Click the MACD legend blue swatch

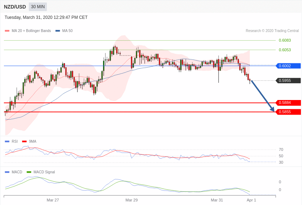tap(7, 172)
